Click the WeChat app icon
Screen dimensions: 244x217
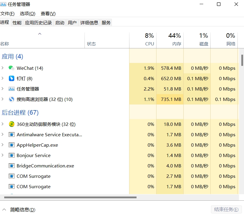[11, 68]
